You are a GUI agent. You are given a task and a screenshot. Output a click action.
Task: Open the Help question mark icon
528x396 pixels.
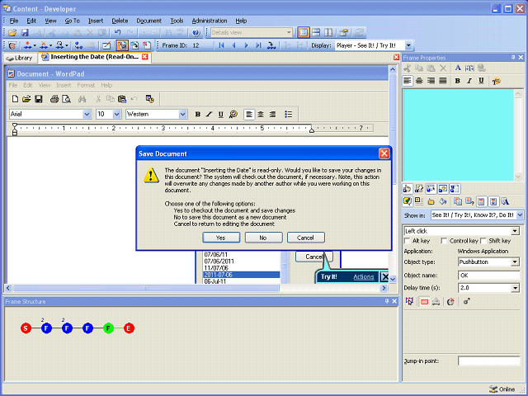(x=196, y=33)
